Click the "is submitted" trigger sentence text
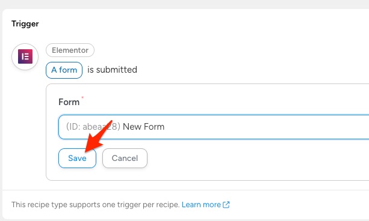 pyautogui.click(x=112, y=70)
